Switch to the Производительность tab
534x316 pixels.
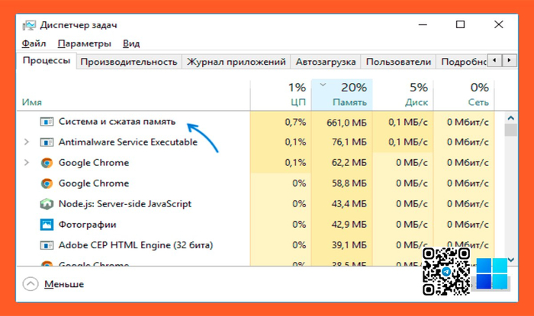point(129,62)
